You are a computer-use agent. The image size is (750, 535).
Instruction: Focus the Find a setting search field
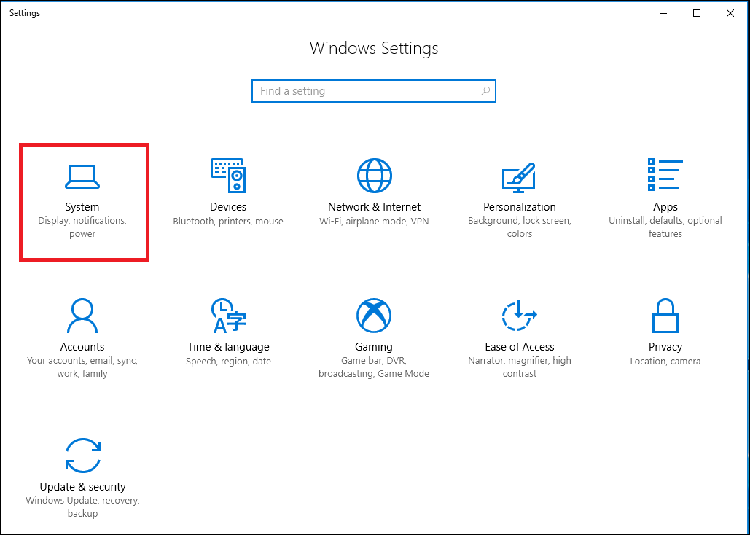[x=374, y=91]
